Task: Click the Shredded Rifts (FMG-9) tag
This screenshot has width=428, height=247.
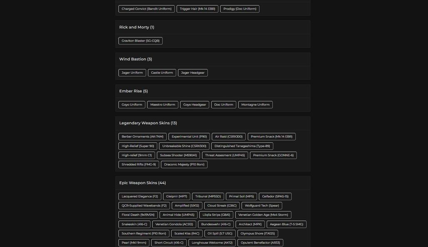Action: pyautogui.click(x=139, y=165)
